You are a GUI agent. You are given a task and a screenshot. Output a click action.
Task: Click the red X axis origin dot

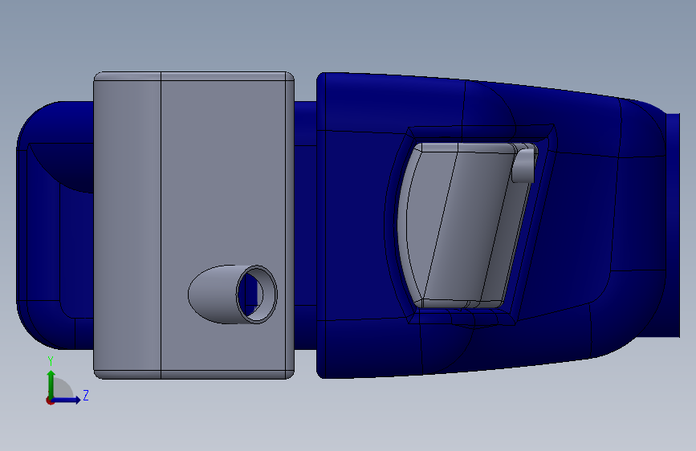pos(50,400)
